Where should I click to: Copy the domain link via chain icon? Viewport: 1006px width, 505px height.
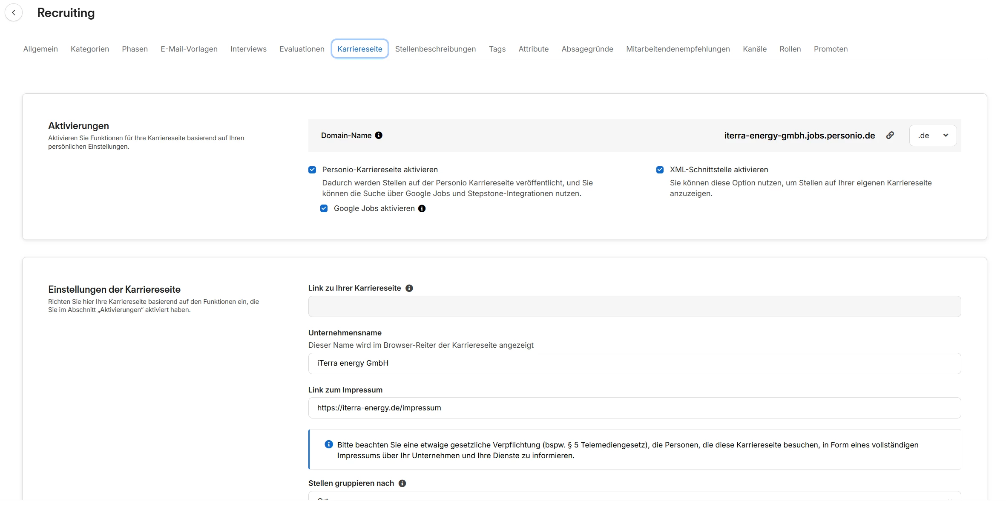click(890, 136)
